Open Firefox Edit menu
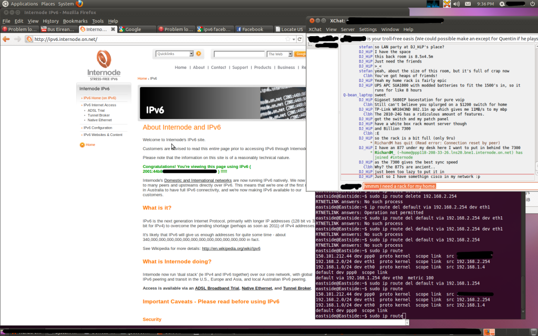This screenshot has height=336, width=538. (19, 21)
